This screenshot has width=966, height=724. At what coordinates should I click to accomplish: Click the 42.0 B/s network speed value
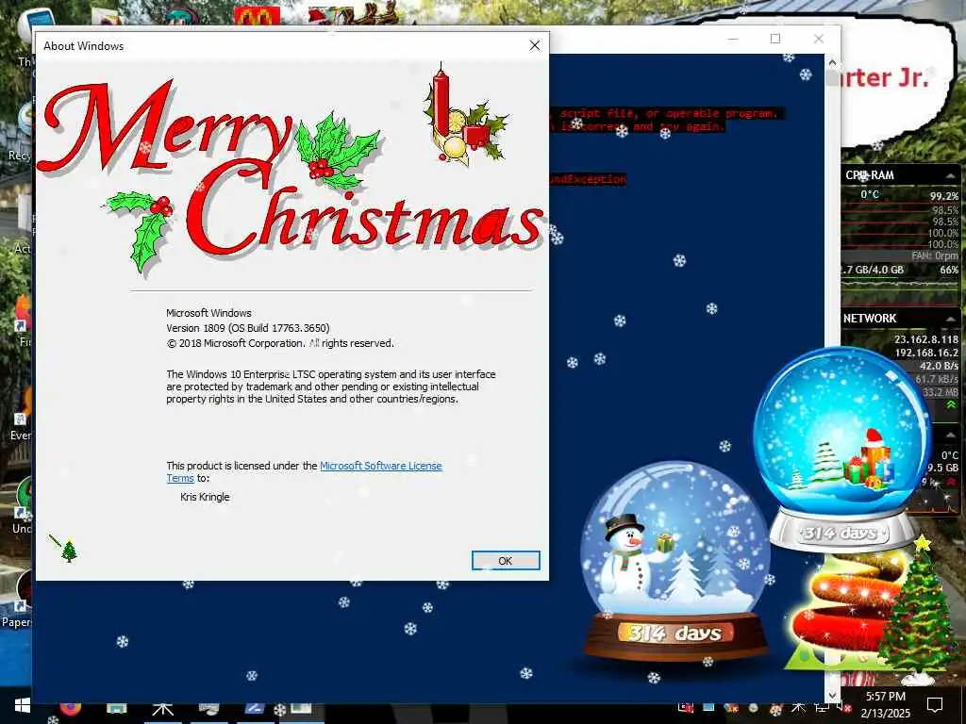[x=939, y=366]
